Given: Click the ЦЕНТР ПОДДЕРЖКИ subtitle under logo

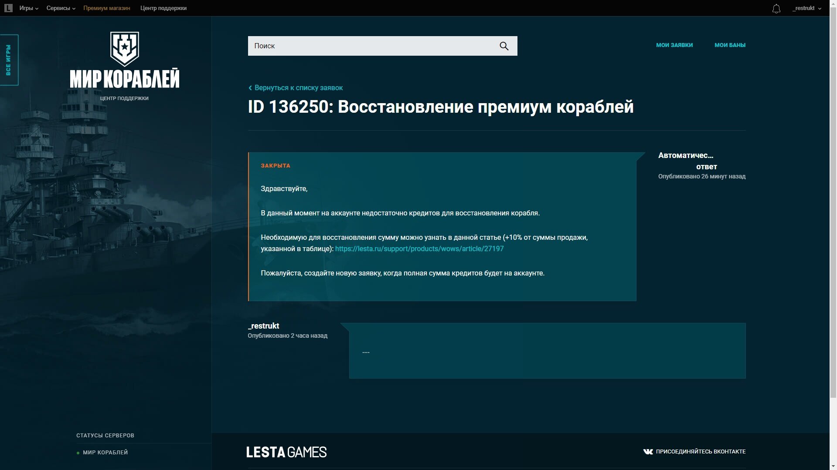Looking at the screenshot, I should [124, 98].
